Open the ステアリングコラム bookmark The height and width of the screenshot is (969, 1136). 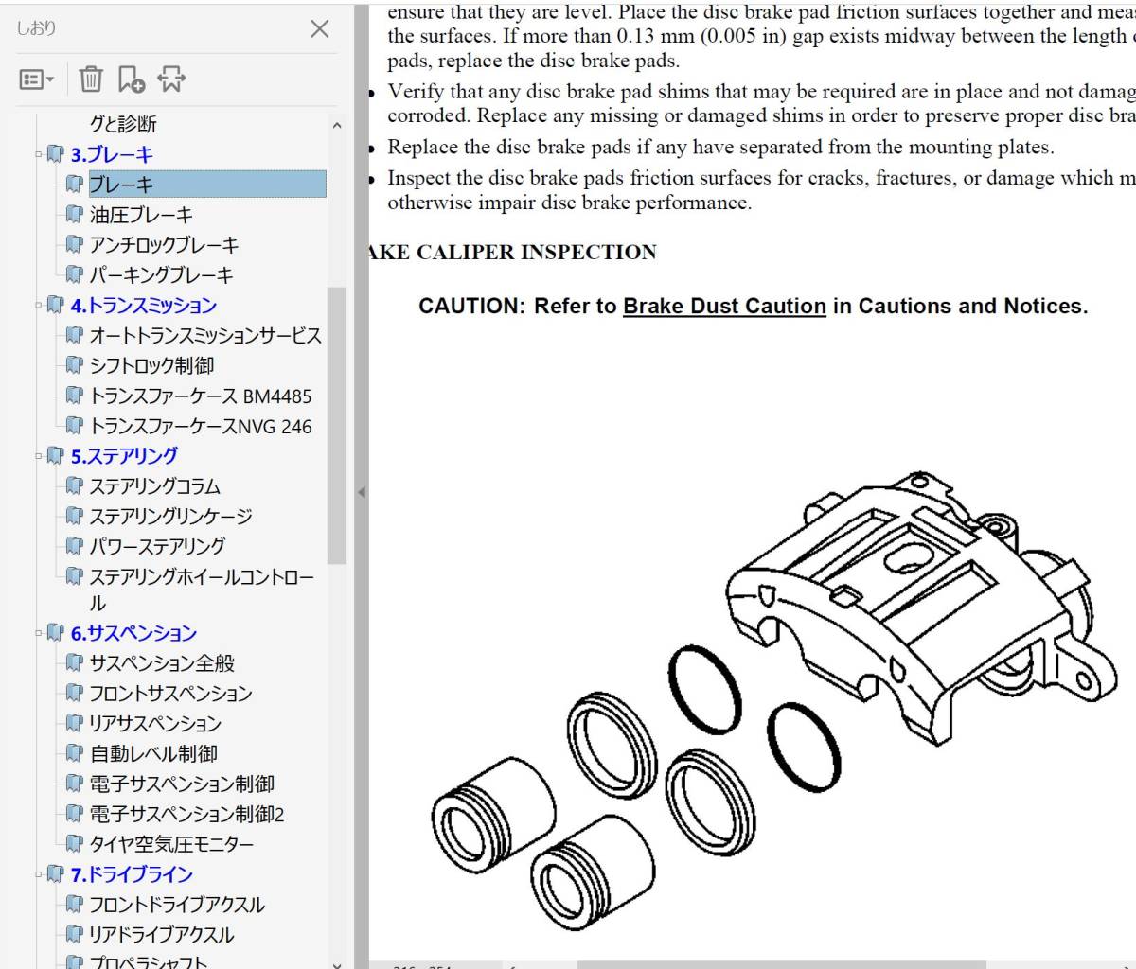point(154,486)
